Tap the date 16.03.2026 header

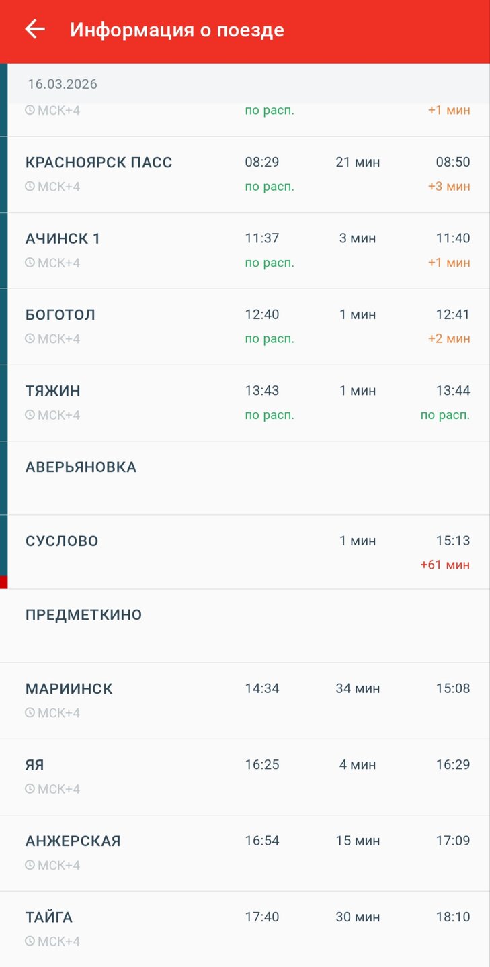pyautogui.click(x=63, y=84)
